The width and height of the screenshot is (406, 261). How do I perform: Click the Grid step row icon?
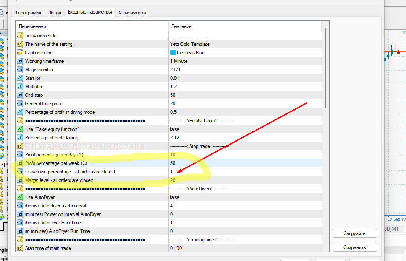pyautogui.click(x=20, y=95)
